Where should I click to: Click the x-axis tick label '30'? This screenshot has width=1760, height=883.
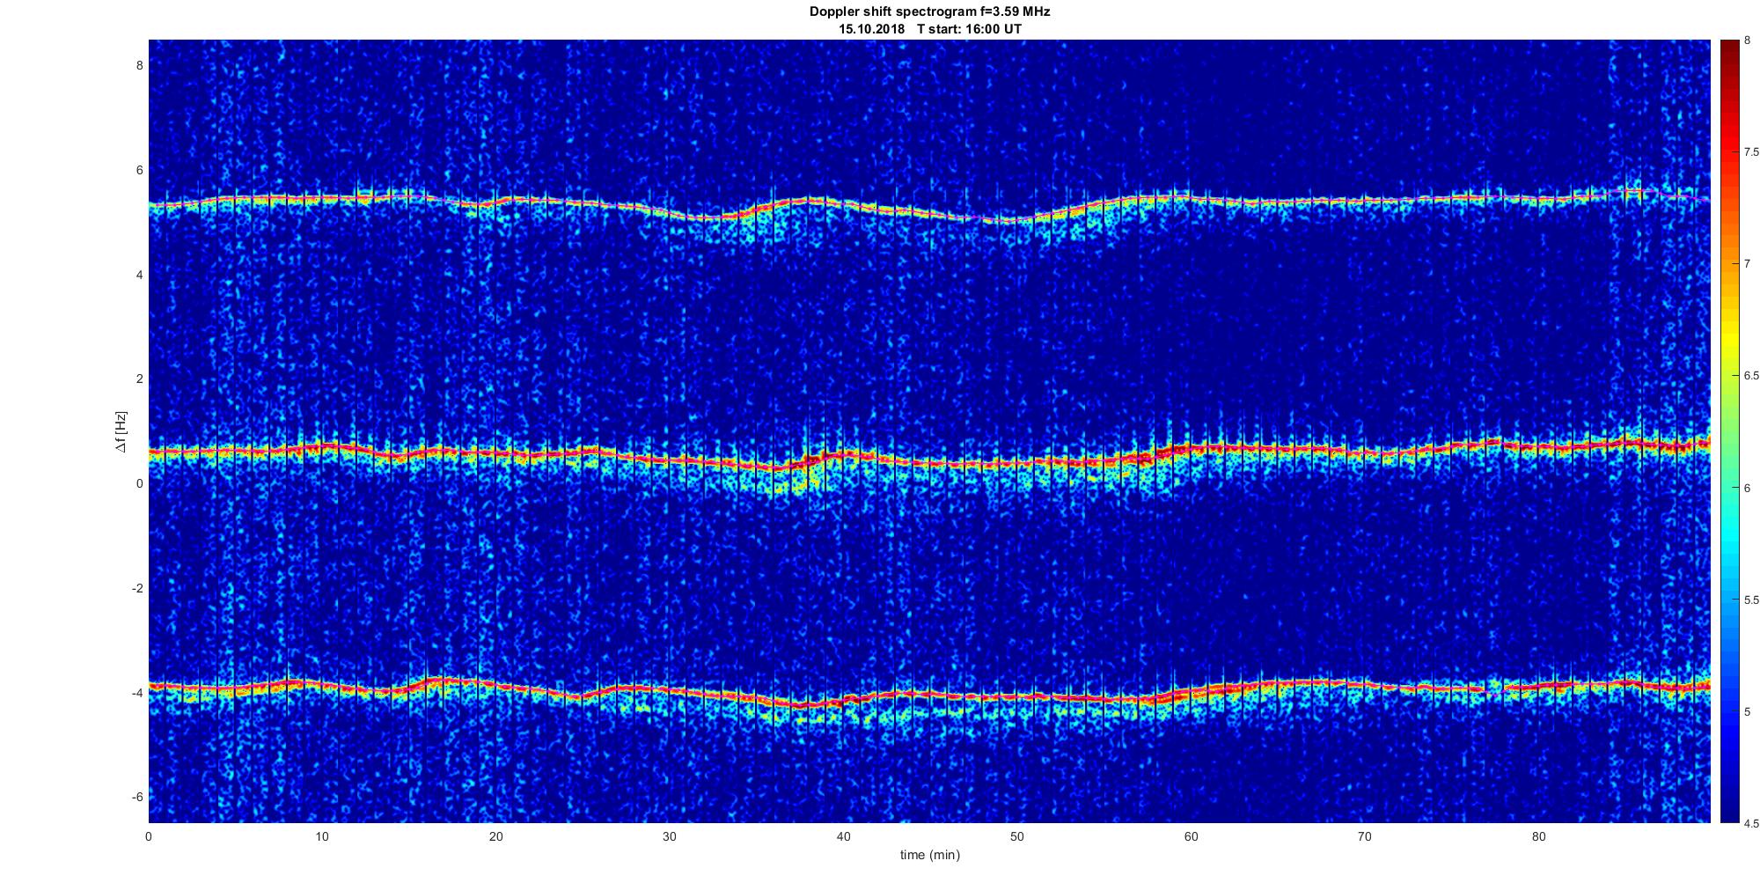pyautogui.click(x=670, y=837)
